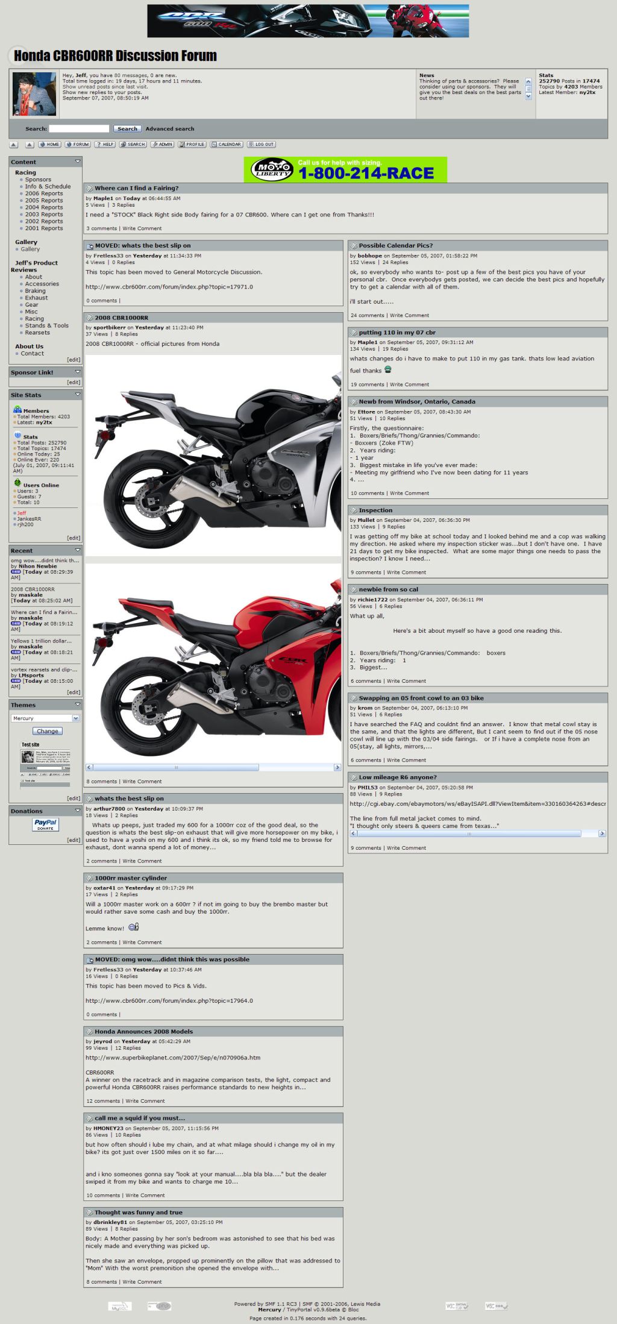Click the search text field
The width and height of the screenshot is (617, 1324).
[x=79, y=129]
